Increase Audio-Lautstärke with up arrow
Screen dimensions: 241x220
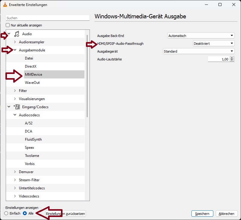point(232,58)
